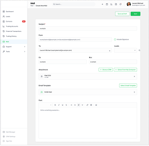Open Financial Transactions in the sidebar
This screenshot has width=149, height=146.
click(x=14, y=31)
